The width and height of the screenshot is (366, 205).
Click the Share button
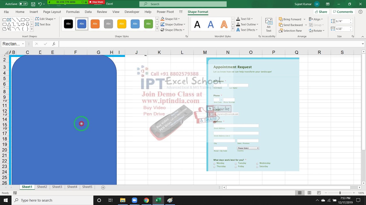[x=321, y=12]
